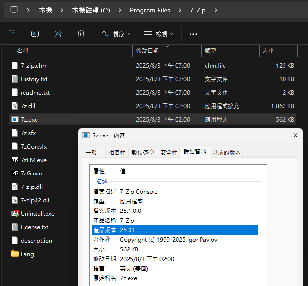
Task: Open the 以前的版本 tab
Action: coord(227,153)
